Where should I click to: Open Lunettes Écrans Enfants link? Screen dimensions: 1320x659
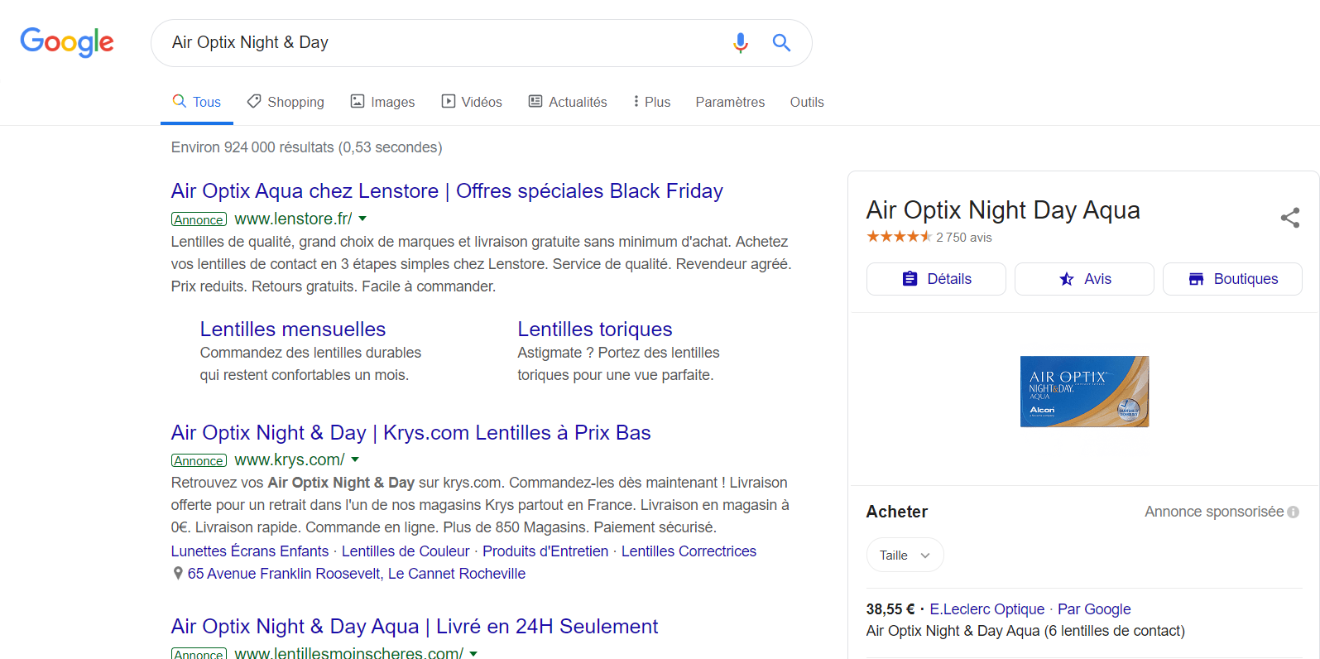click(x=250, y=551)
